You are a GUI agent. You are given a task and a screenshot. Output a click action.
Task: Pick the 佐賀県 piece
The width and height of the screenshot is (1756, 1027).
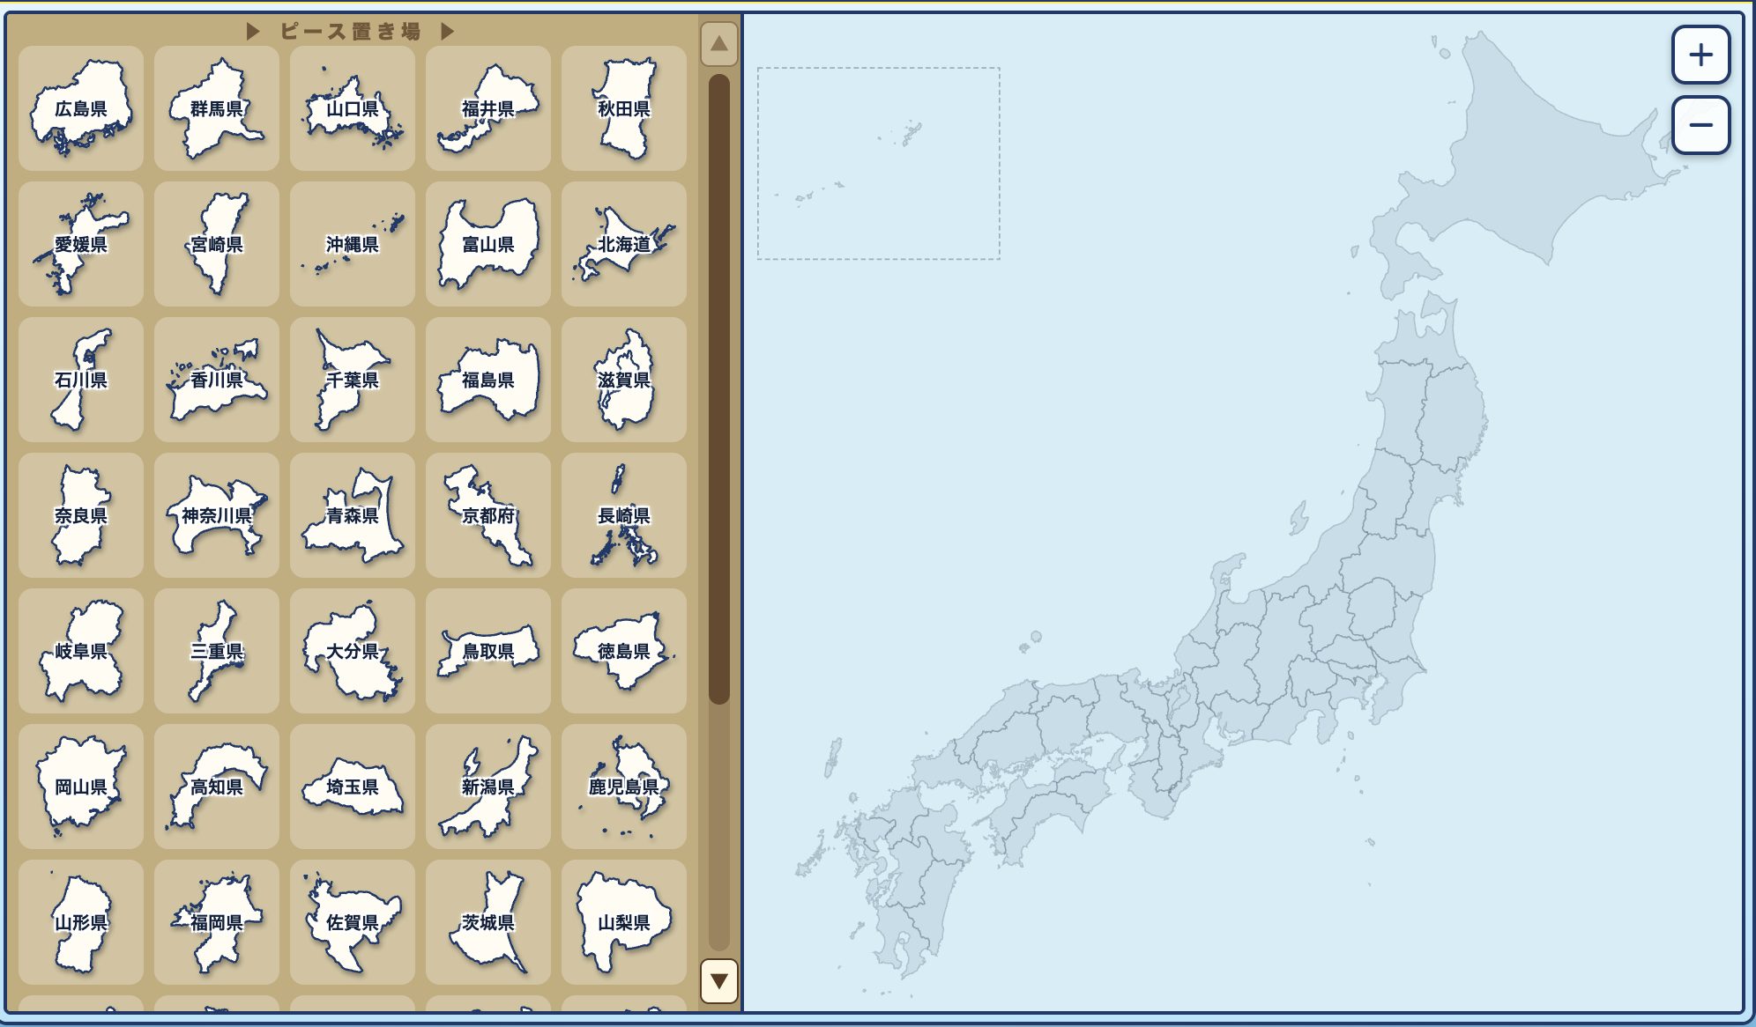click(x=353, y=922)
